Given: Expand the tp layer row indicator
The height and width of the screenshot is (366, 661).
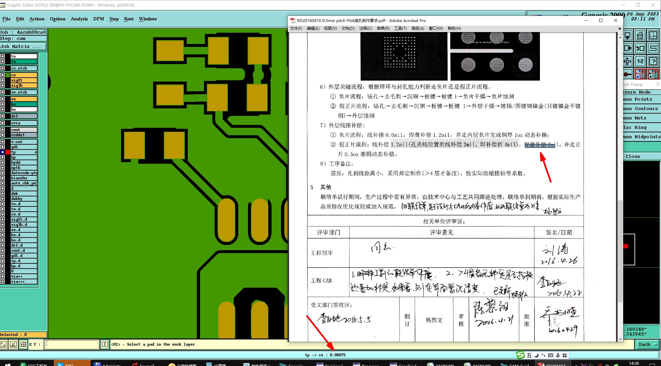Looking at the screenshot, I should pyautogui.click(x=36, y=152).
